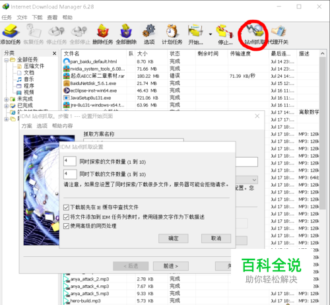Click the 恢复任务 (Resume task) toolbar icon
Screen dimensions: 330x305
click(x=34, y=34)
